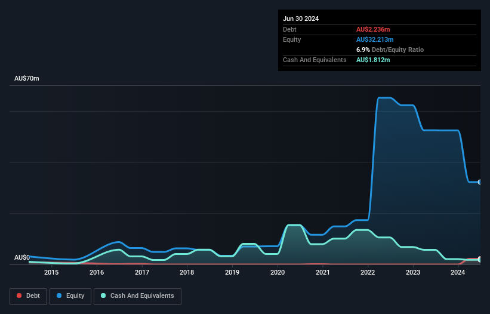Click the AU$0 y-axis label
Screen dimensions: 490x314
coord(22,257)
